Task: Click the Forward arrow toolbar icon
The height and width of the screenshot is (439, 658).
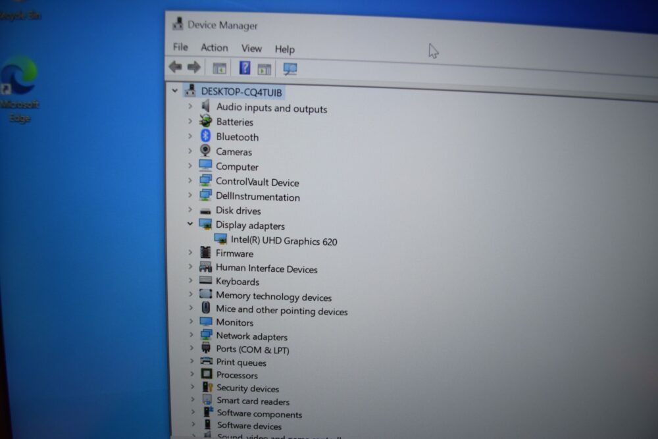Action: coord(194,67)
